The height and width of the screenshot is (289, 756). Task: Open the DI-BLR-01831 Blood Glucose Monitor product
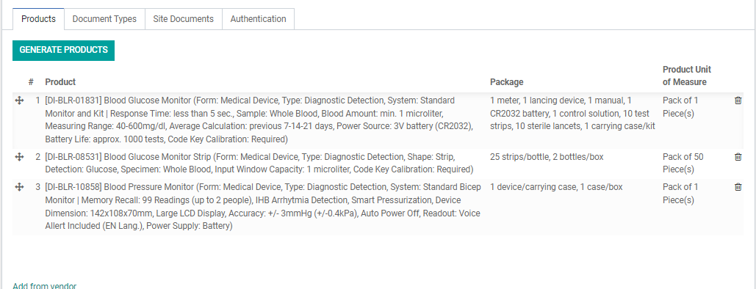click(x=264, y=120)
